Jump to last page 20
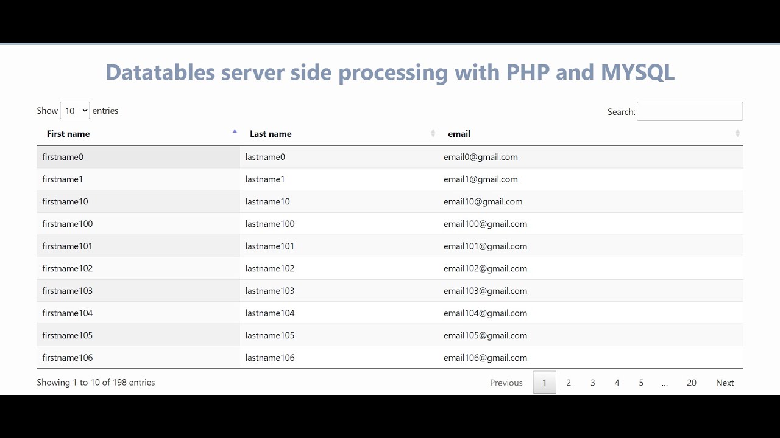The image size is (780, 438). click(x=692, y=383)
